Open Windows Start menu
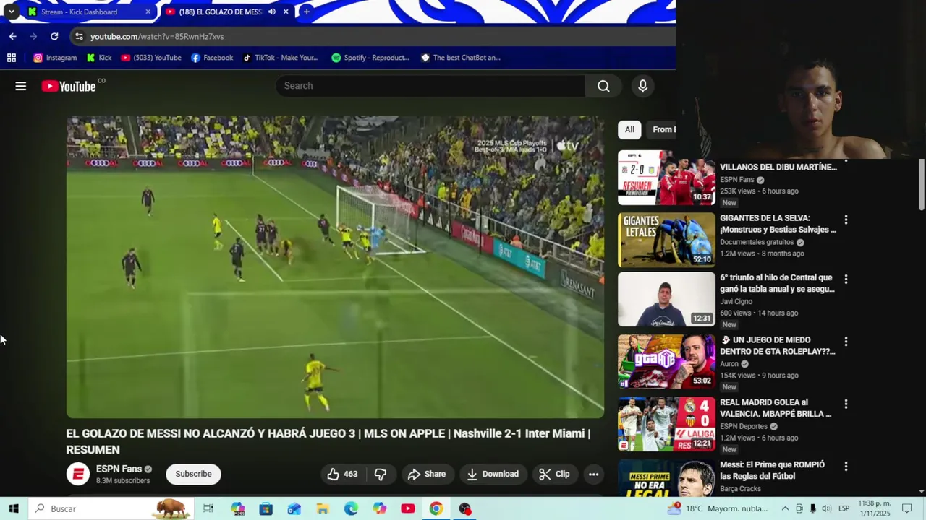926x520 pixels. tap(14, 508)
